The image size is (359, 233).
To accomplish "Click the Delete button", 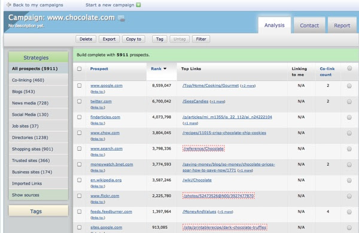I will pos(86,39).
